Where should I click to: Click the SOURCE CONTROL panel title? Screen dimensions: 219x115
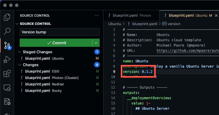click(x=35, y=16)
